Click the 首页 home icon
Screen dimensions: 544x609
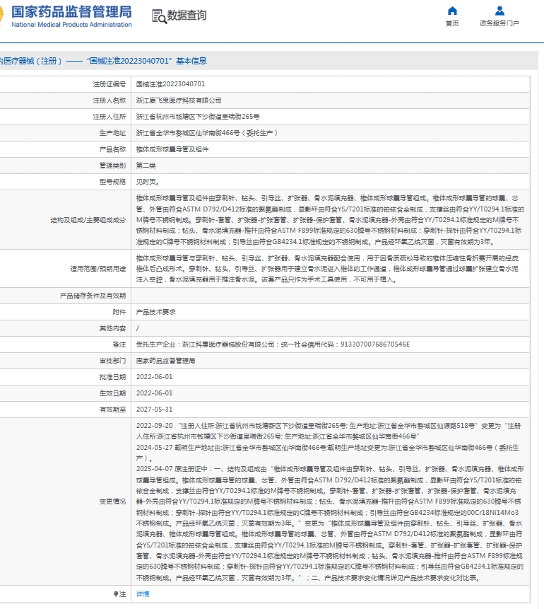[452, 11]
